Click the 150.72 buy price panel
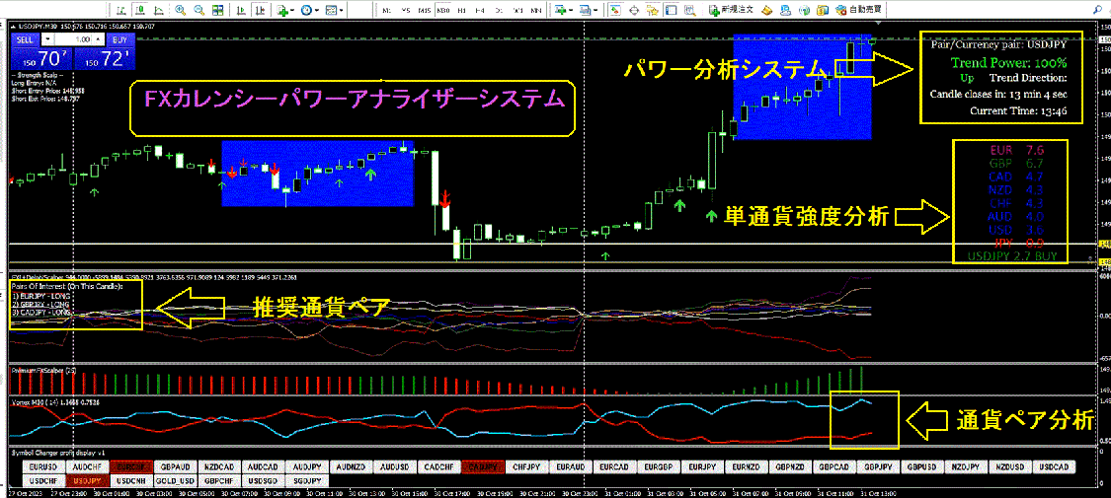The image size is (1111, 498). [104, 59]
